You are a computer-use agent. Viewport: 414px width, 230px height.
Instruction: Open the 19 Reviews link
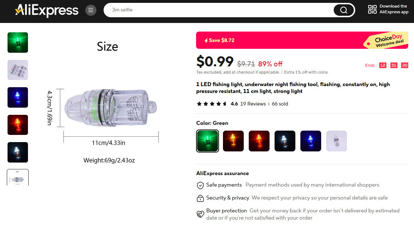tap(253, 104)
